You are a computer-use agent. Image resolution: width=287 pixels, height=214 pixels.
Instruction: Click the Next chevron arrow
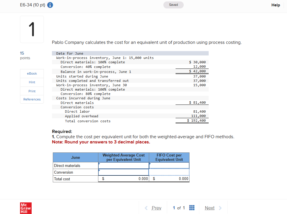click(220, 208)
